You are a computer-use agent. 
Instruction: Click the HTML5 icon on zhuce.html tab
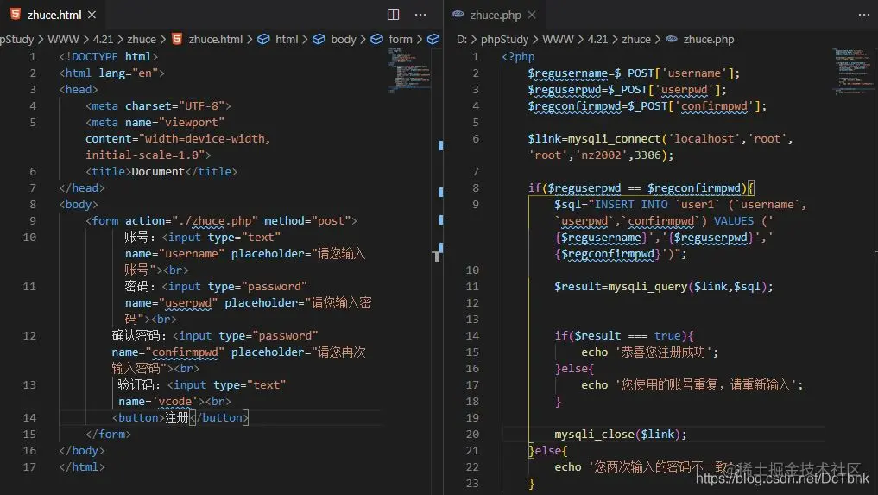coord(16,14)
